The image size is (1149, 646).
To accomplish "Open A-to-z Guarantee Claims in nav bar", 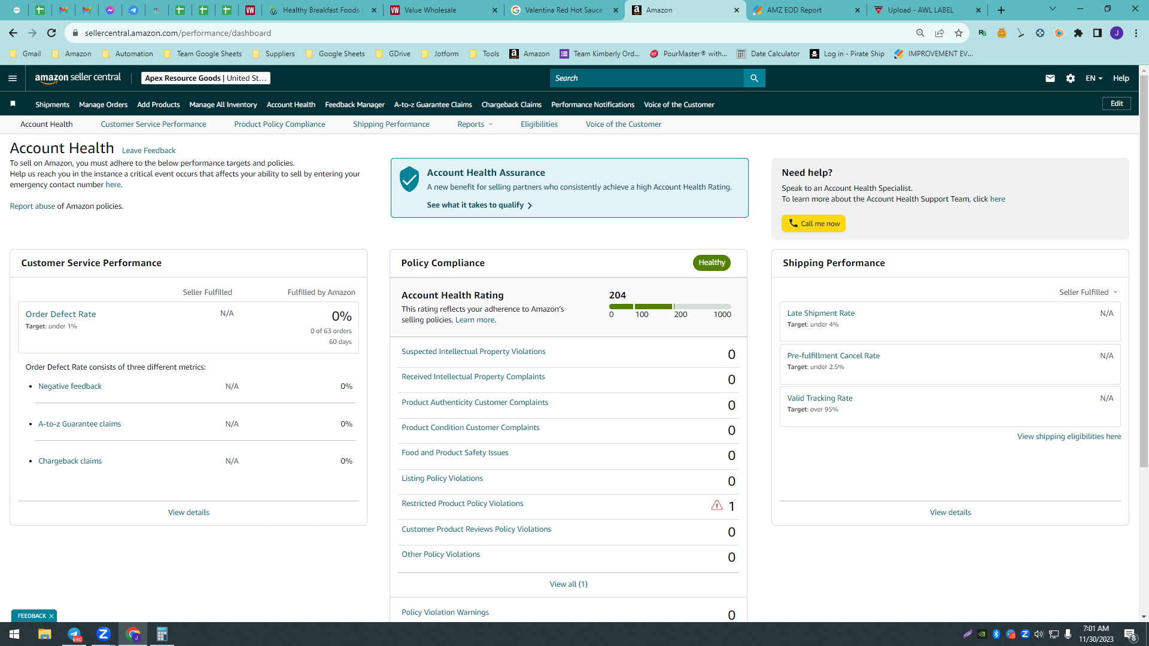I will tap(433, 105).
